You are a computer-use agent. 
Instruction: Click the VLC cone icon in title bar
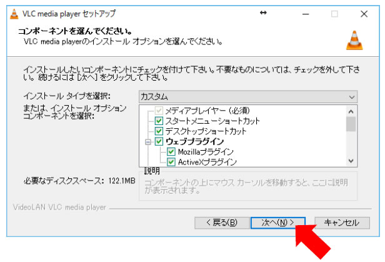pos(14,14)
